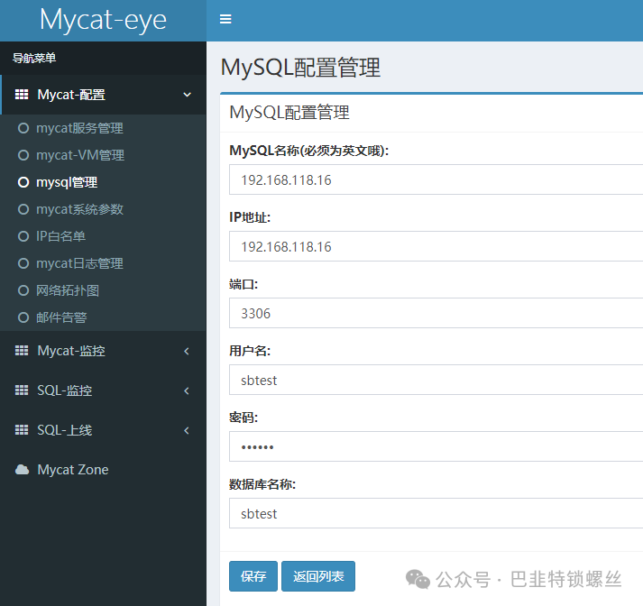Expand the Mycat-监控 menu chevron
The width and height of the screenshot is (643, 606).
(x=187, y=351)
